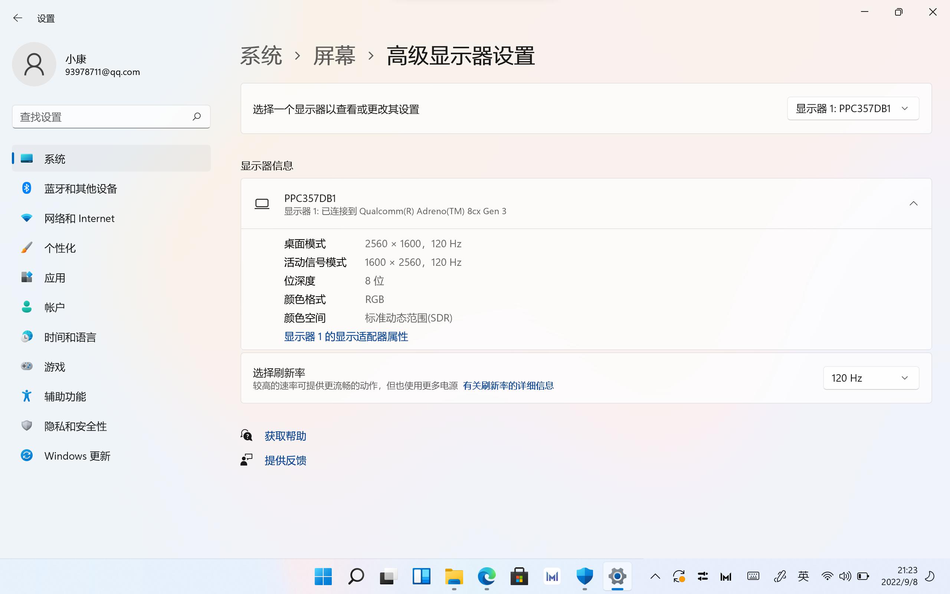Launch Microsoft Edge from the taskbar

pos(487,577)
